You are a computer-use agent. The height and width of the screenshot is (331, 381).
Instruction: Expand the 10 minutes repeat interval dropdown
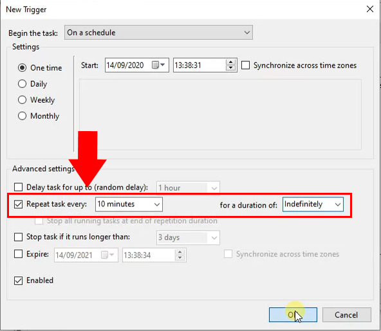click(x=129, y=204)
